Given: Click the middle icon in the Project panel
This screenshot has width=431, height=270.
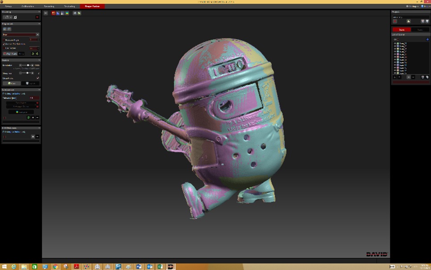Looking at the screenshot, I should [x=409, y=21].
